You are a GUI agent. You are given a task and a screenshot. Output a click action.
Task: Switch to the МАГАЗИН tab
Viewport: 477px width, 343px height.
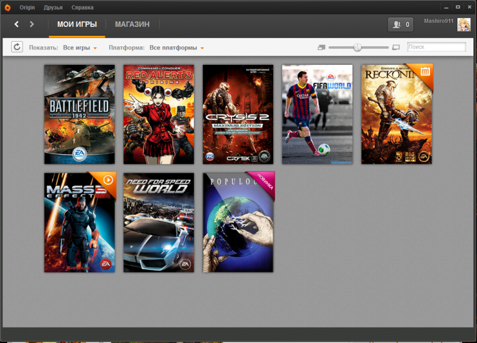click(x=132, y=24)
